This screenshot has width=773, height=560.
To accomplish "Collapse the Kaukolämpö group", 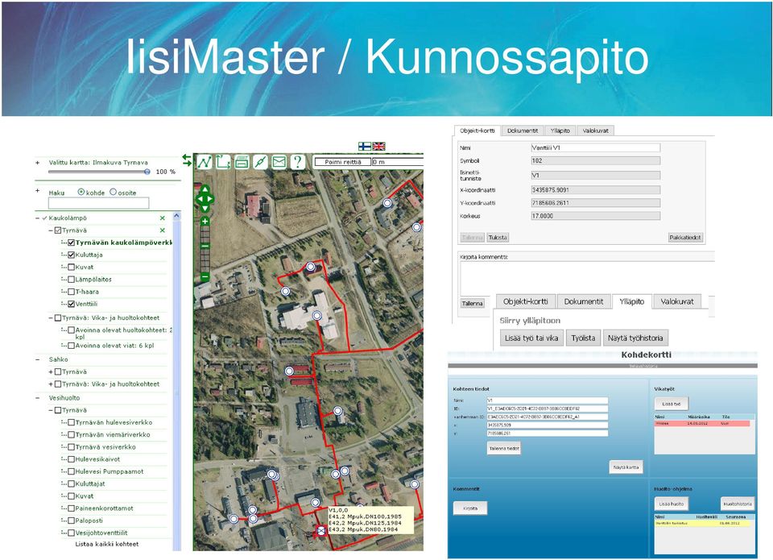I will [38, 218].
